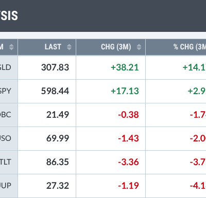
Task: Select SPY last price 598.44 cell
Action: click(x=47, y=91)
